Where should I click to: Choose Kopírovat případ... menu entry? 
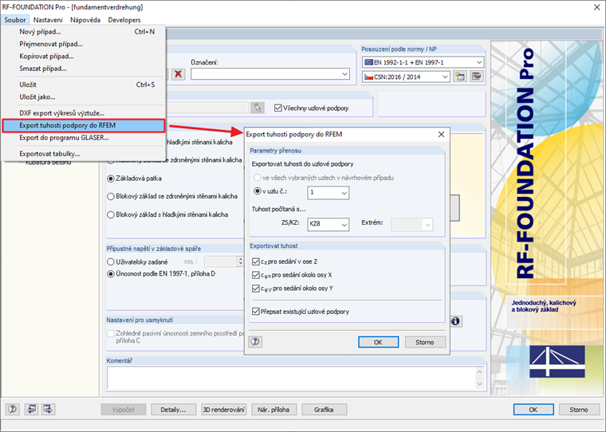(x=84, y=57)
